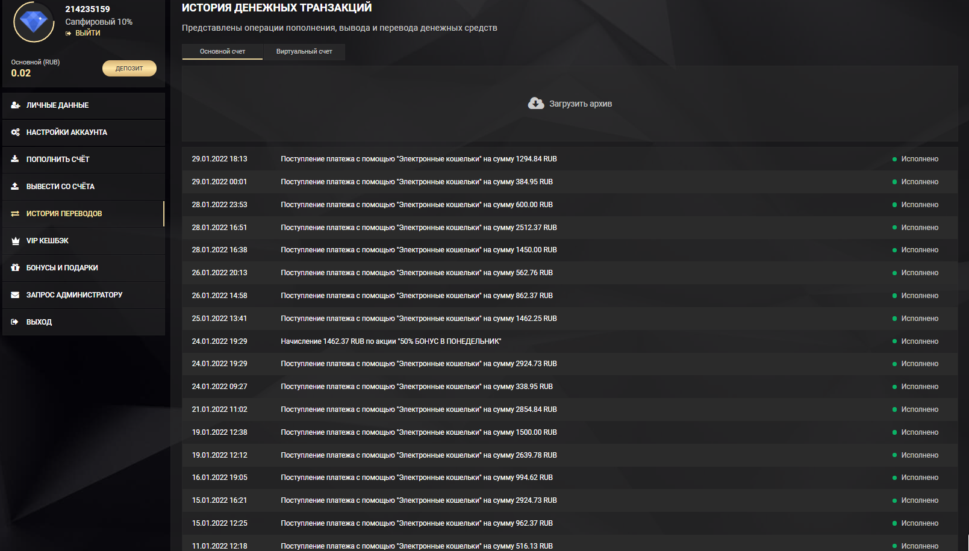
Task: Select the ВЫХОД sidebar menu item
Action: pyautogui.click(x=39, y=322)
